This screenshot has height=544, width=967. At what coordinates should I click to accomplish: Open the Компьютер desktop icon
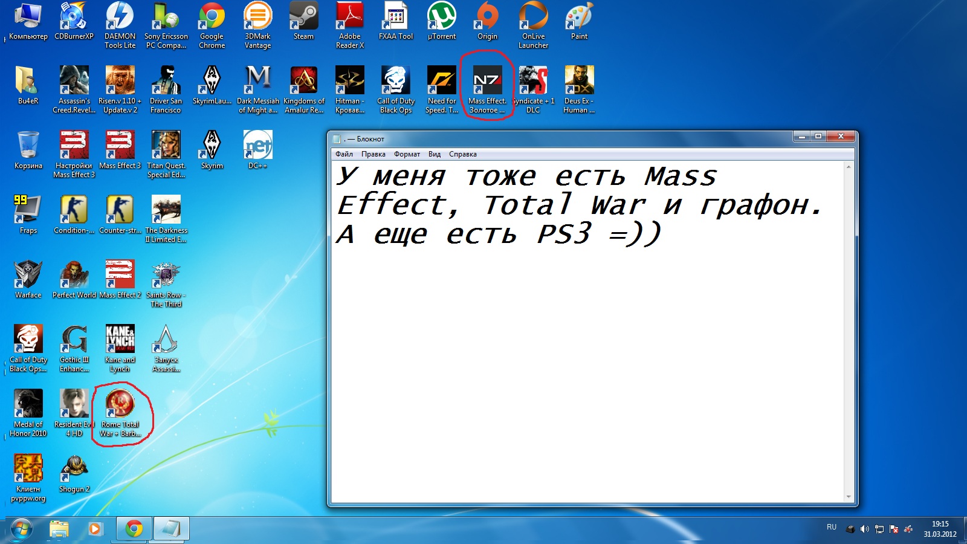tap(28, 21)
